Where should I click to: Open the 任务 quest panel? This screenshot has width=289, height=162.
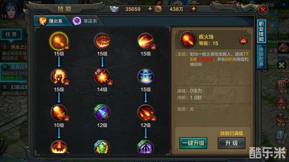[x=11, y=34]
